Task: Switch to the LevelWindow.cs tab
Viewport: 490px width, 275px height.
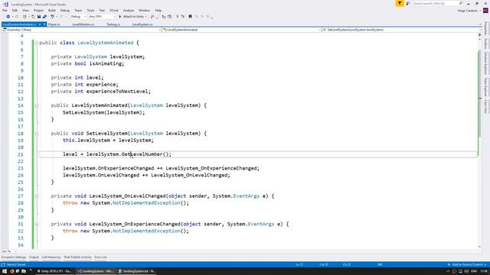Action: tap(83, 24)
